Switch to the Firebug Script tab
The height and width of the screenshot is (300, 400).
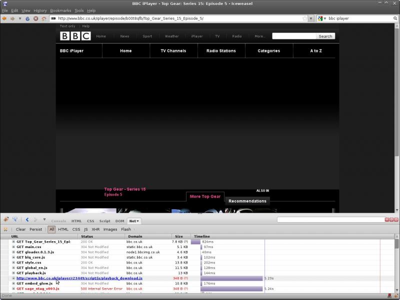[x=104, y=221]
